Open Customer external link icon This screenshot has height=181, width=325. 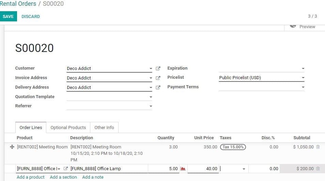pyautogui.click(x=158, y=68)
